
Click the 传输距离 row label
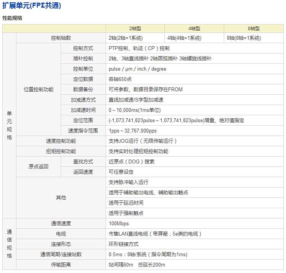[x=61, y=265]
